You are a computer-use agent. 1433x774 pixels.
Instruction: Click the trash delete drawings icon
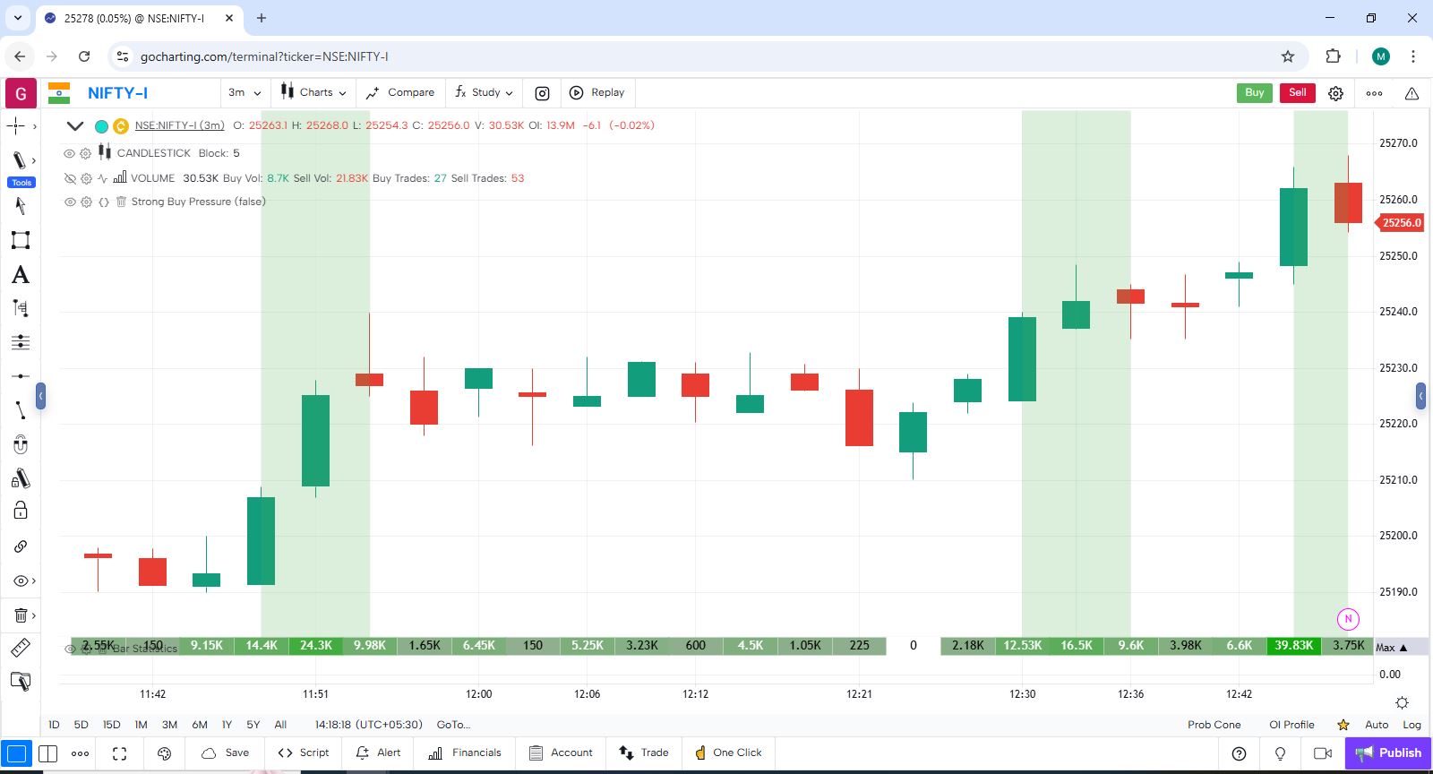pyautogui.click(x=20, y=615)
